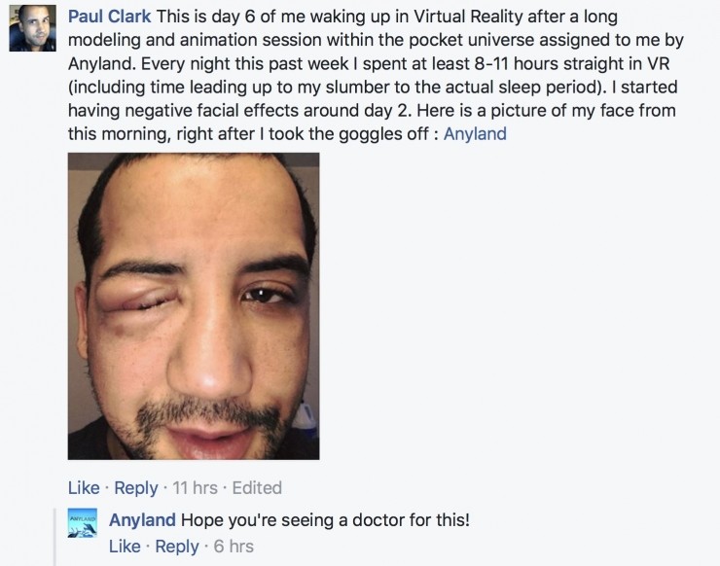
Task: Open the Anyland name in the reply
Action: coord(142,520)
